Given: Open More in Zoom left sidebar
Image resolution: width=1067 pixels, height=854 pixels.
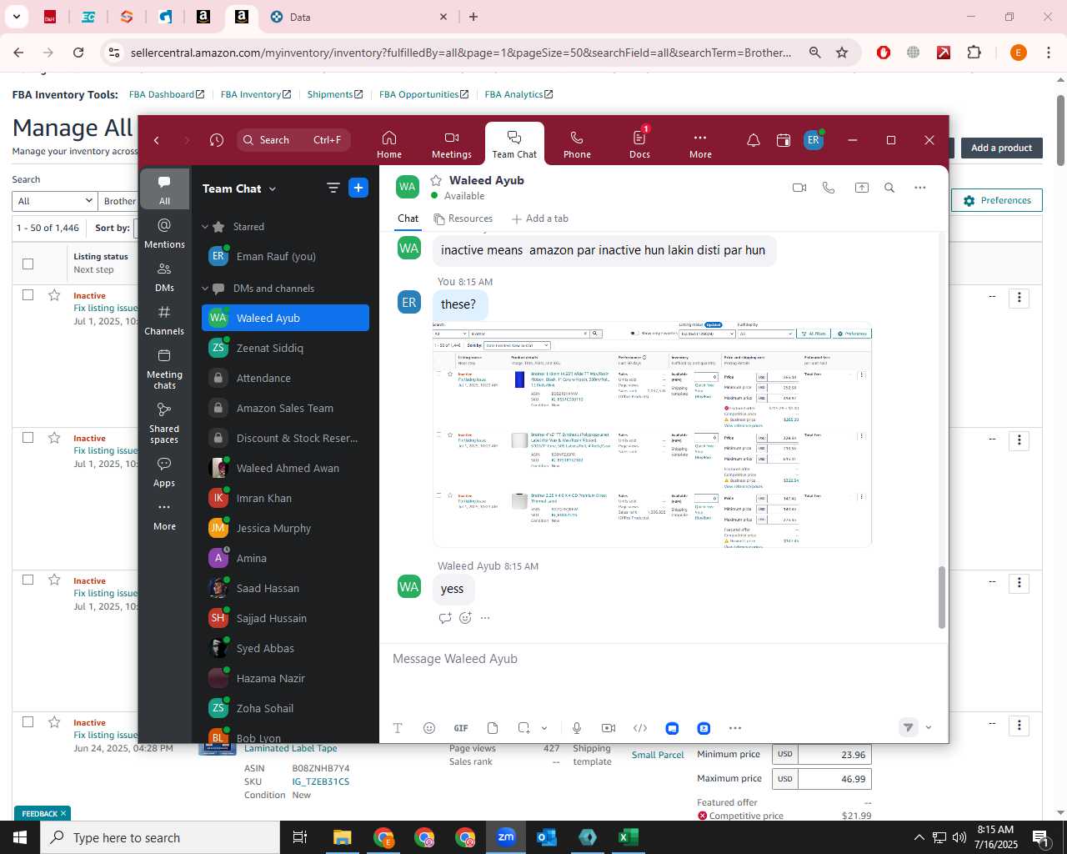Looking at the screenshot, I should point(164,515).
